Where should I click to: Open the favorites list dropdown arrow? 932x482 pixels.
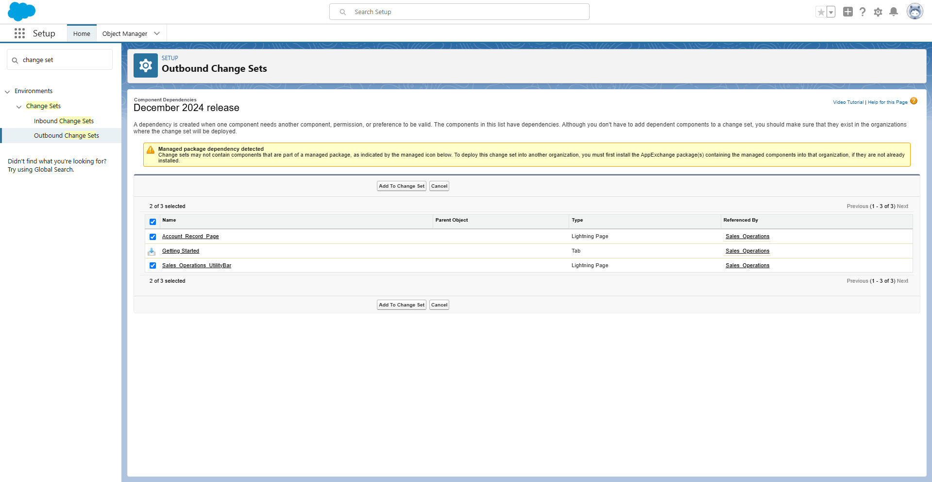tap(831, 12)
